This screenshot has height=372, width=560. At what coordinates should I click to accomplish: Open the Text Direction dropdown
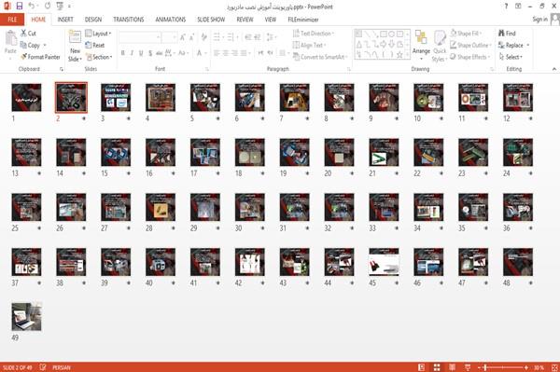point(314,34)
